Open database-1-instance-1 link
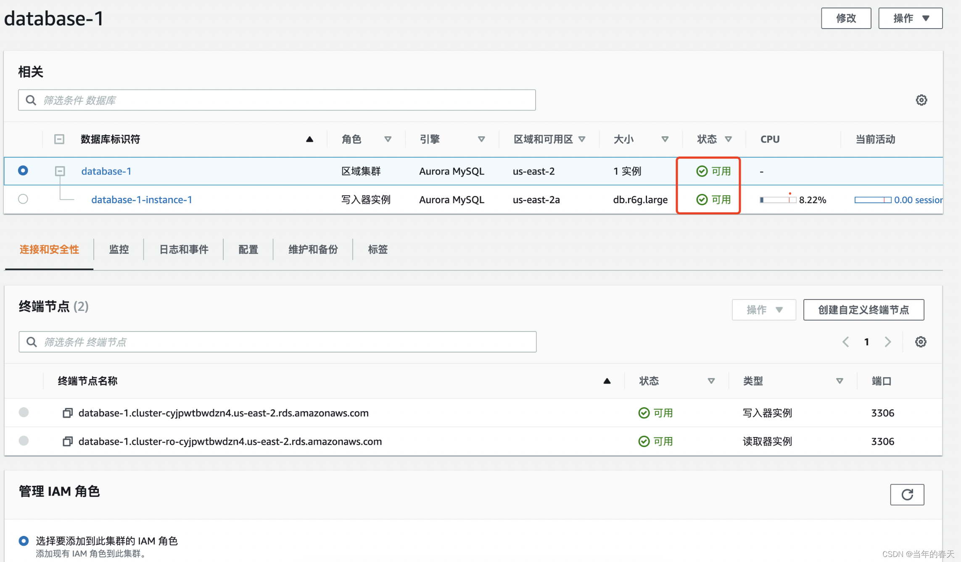The width and height of the screenshot is (961, 562). tap(142, 199)
